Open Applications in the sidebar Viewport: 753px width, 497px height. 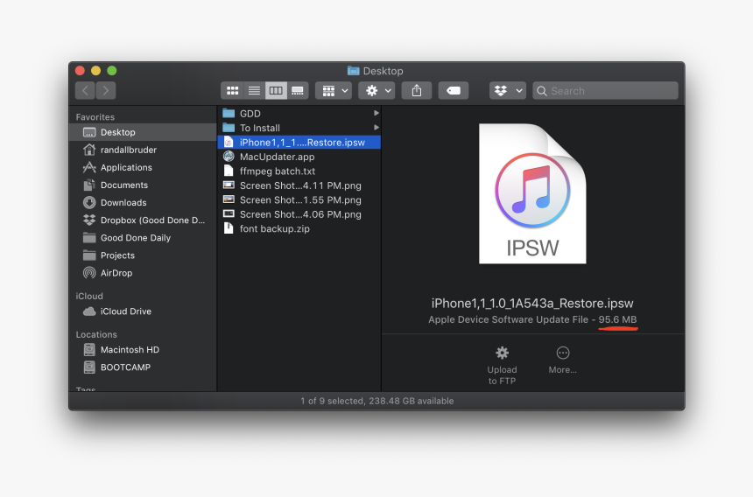pos(143,167)
